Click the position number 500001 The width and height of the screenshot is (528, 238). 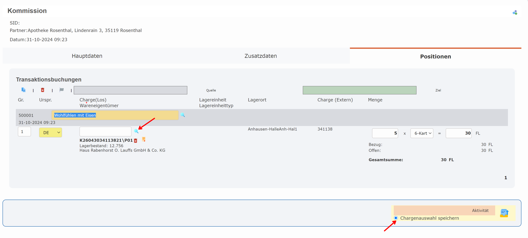[x=26, y=115]
